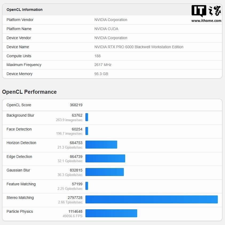Click the Stereo Matching score bar

(x=152, y=199)
